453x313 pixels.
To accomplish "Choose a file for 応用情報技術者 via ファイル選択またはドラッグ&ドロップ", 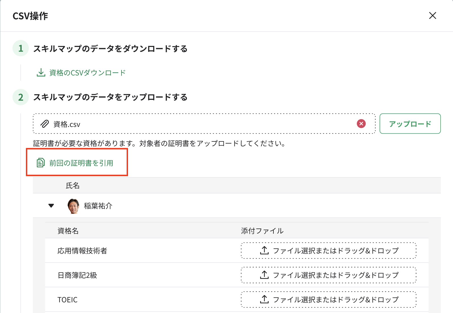I will 329,251.
